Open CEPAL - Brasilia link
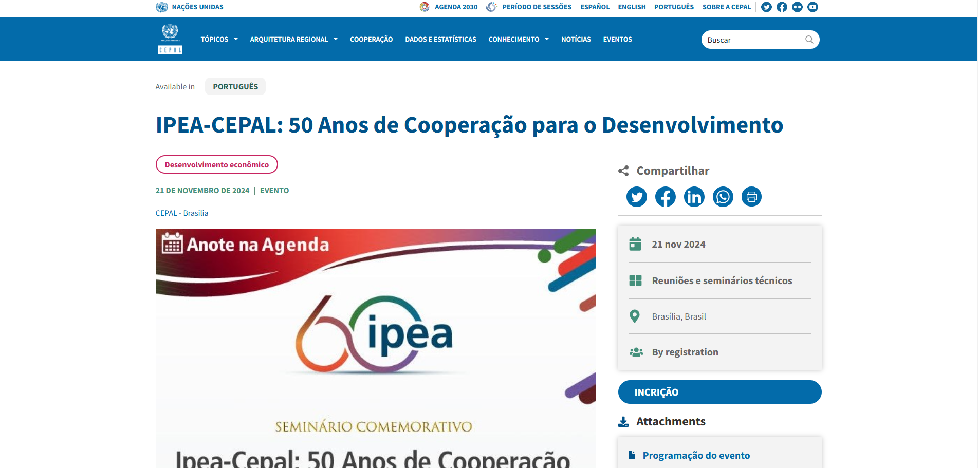This screenshot has height=468, width=978. 182,213
